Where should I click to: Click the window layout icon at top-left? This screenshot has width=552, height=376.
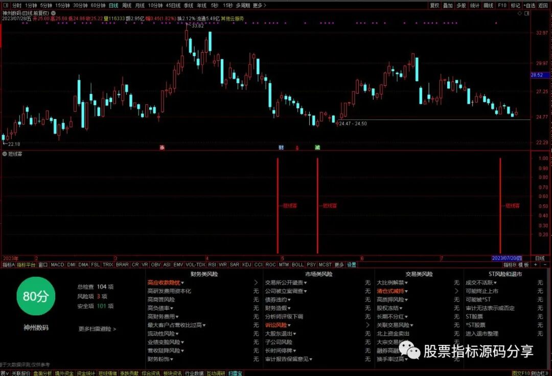tap(5, 5)
